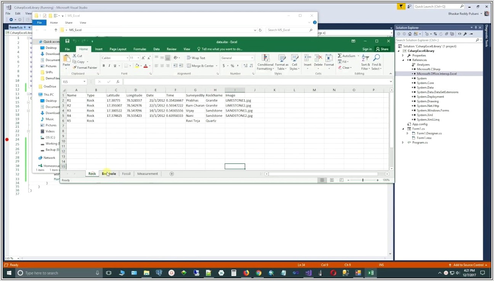Expand the Properties node in Solution Explorer
Image resolution: width=494 pixels, height=281 pixels.
[403, 55]
